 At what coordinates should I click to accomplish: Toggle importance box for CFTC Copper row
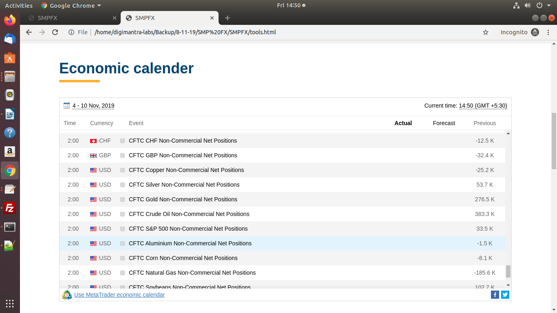(x=122, y=170)
